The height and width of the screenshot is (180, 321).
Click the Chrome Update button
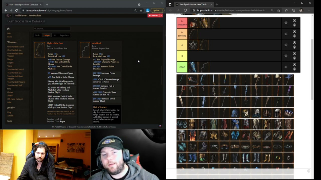157,10
